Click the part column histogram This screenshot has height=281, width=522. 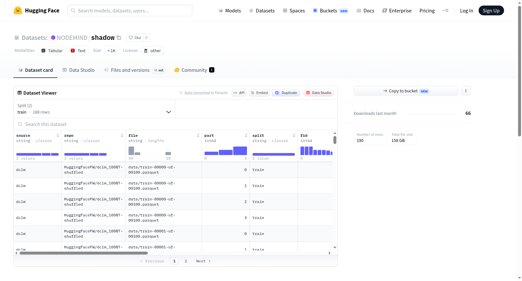click(225, 151)
